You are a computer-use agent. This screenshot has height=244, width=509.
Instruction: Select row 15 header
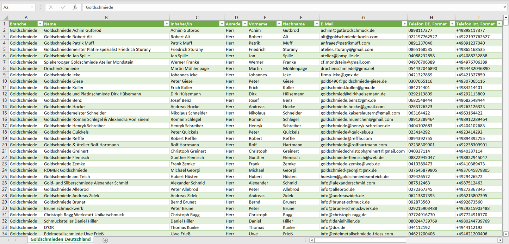point(5,113)
